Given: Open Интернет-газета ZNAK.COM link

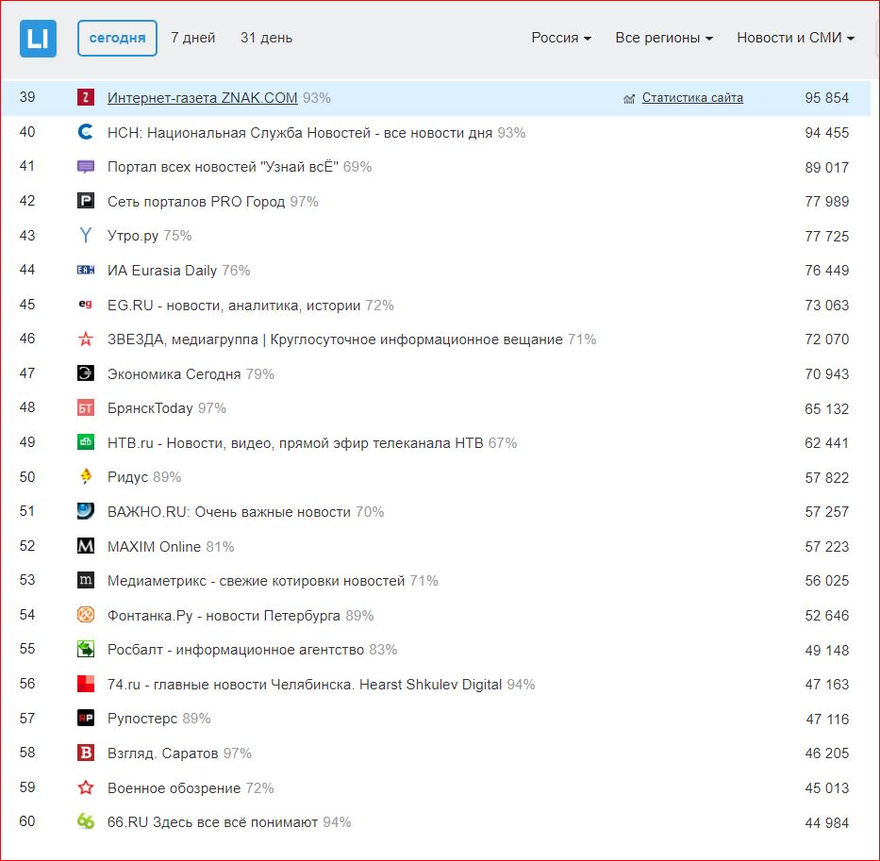Looking at the screenshot, I should pyautogui.click(x=203, y=98).
